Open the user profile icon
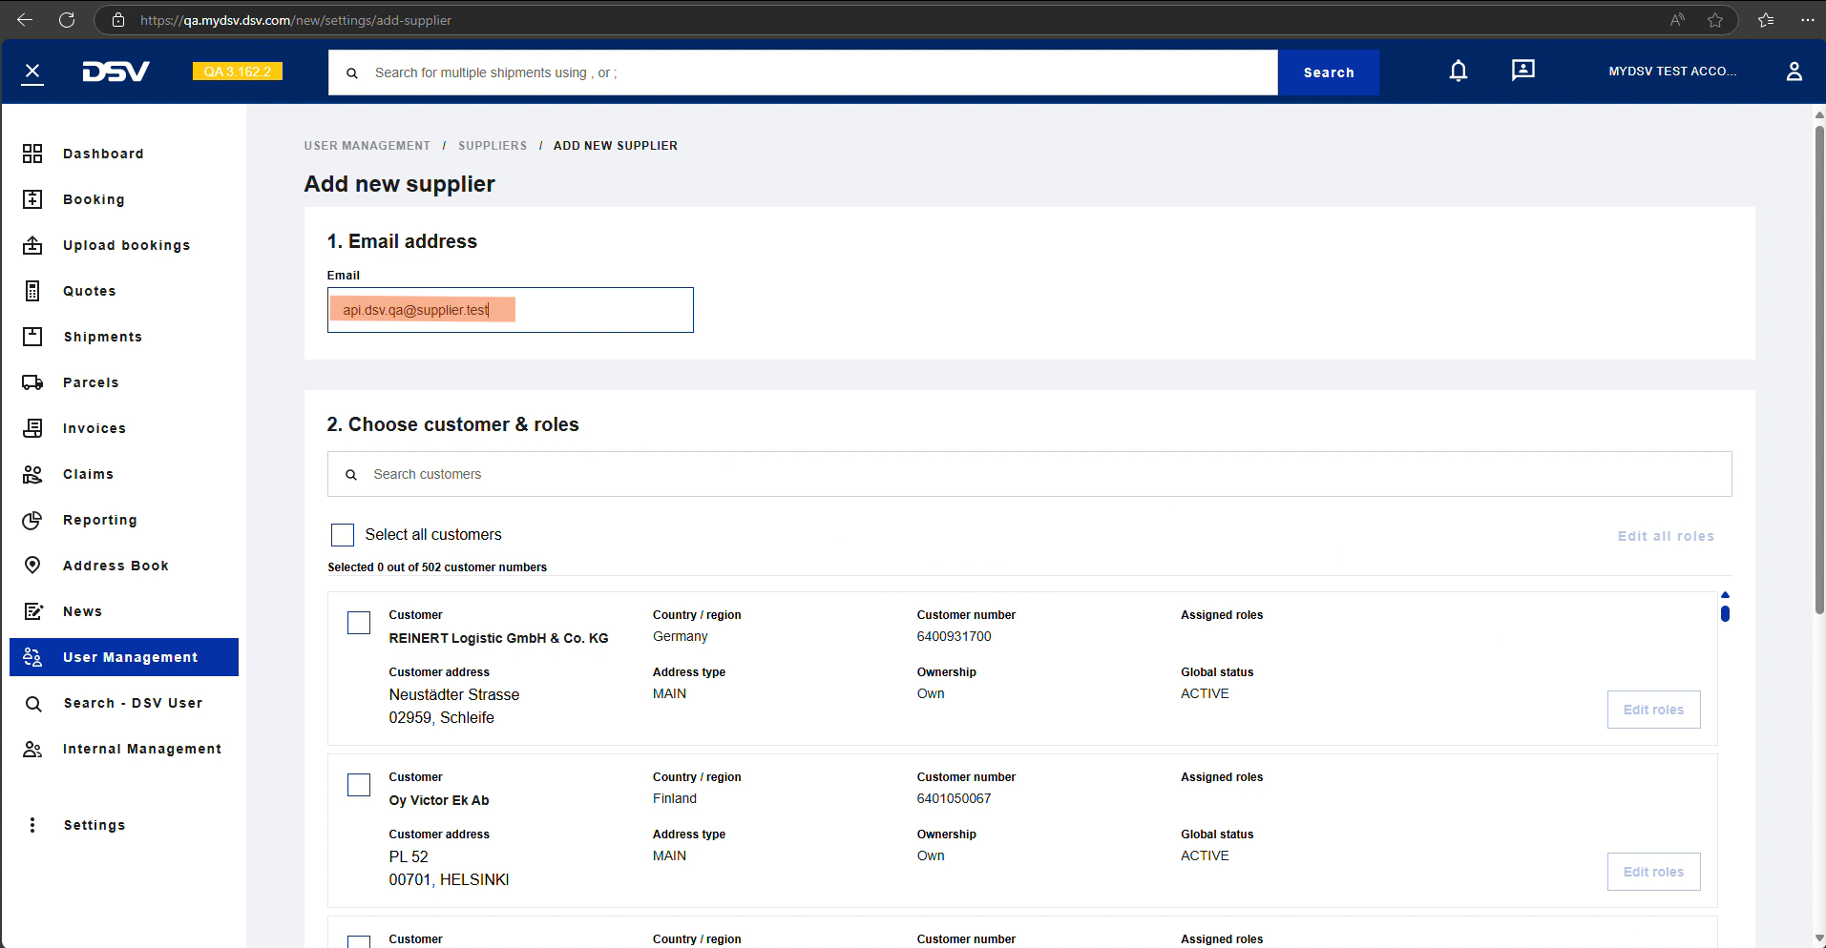This screenshot has width=1826, height=948. pos(1794,72)
